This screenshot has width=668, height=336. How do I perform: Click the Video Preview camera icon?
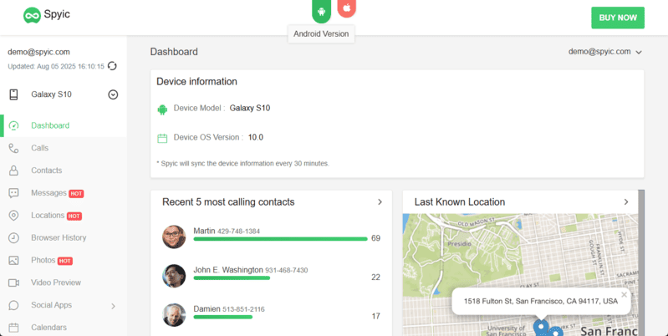(13, 283)
